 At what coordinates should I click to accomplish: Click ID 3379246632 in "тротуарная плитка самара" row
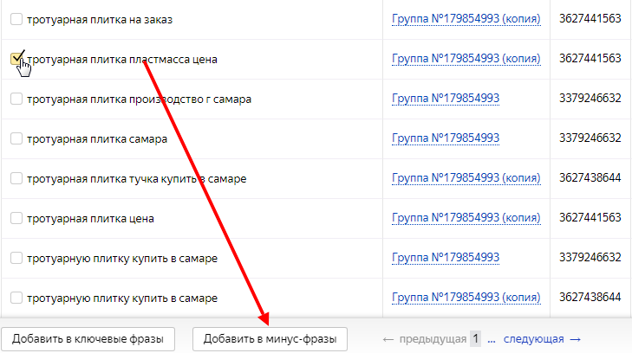(590, 138)
